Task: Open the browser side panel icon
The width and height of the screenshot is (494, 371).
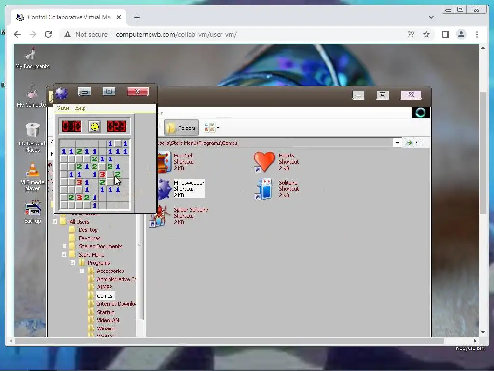Action: coord(445,34)
